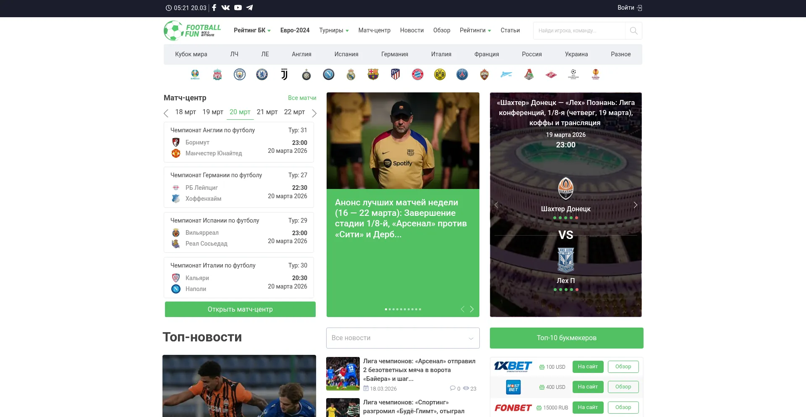Open the Кальяри vs Наполи match
Screen dimensions: 806x417
click(x=239, y=278)
